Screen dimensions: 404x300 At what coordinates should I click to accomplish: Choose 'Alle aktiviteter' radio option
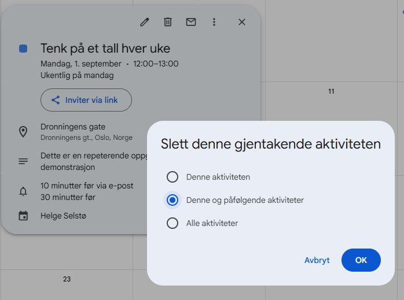[x=172, y=223]
